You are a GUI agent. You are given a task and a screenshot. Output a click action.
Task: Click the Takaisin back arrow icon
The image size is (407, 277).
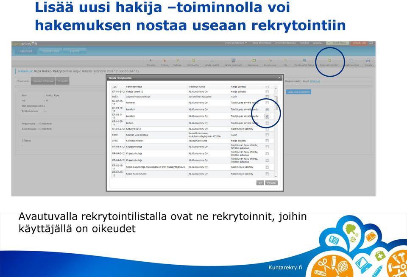pos(151,60)
